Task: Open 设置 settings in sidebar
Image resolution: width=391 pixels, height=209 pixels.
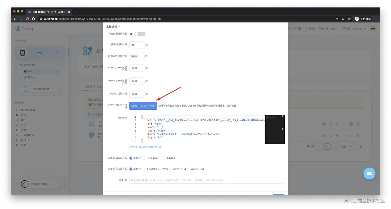Action: point(24,145)
